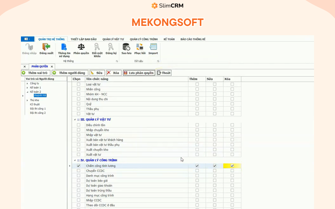The height and width of the screenshot is (209, 335).
Task: Open Thông tin sử dụng icon
Action: click(64, 47)
